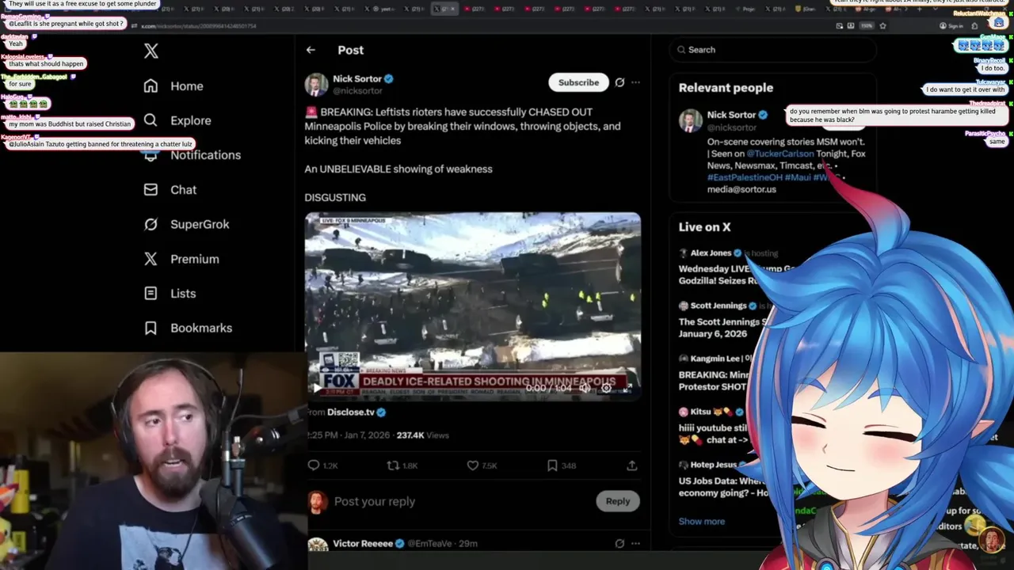Bookmark the page with the star icon
This screenshot has width=1014, height=570.
(x=882, y=25)
